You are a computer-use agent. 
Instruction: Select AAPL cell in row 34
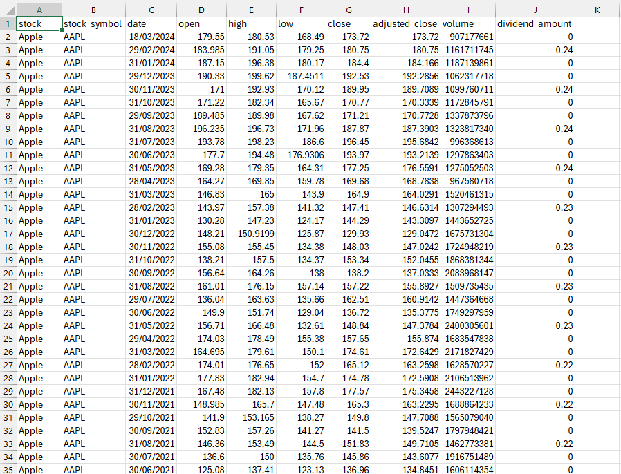coord(93,457)
